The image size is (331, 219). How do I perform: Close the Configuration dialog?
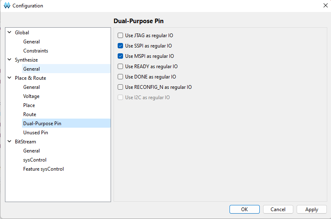click(326, 5)
